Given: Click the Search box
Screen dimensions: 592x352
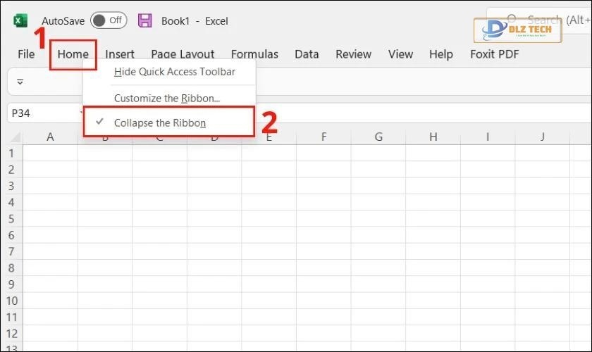Looking at the screenshot, I should (540, 20).
